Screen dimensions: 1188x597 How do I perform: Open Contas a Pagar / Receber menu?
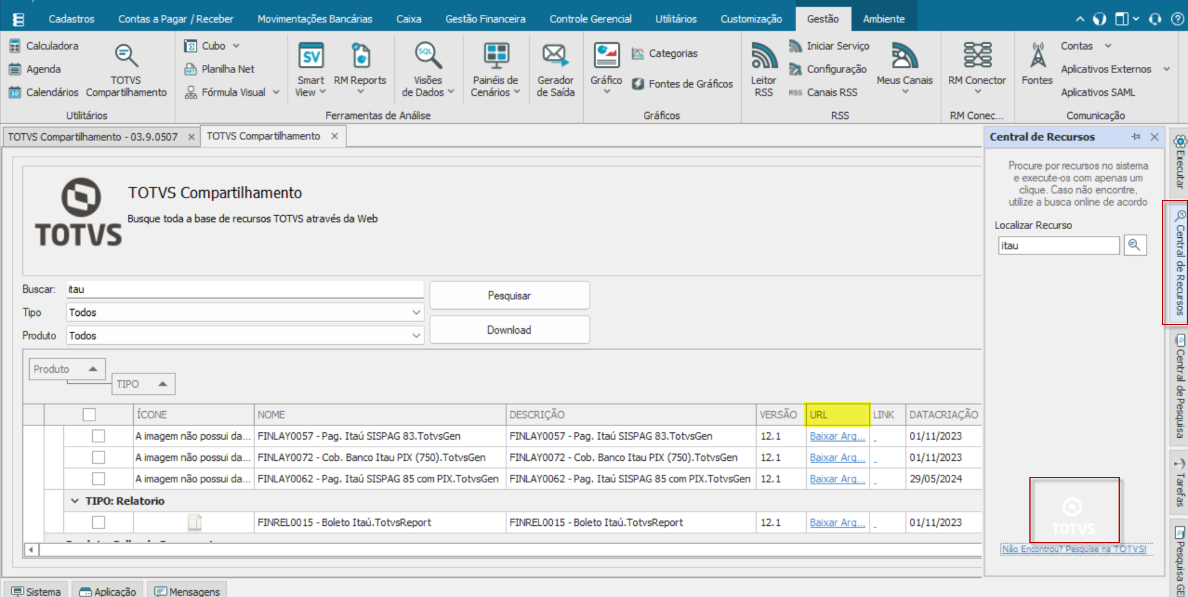click(176, 19)
